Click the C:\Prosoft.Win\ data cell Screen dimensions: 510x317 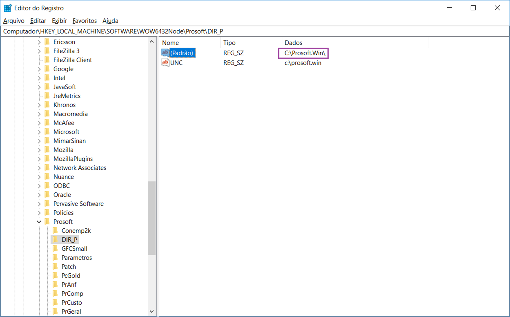point(305,53)
